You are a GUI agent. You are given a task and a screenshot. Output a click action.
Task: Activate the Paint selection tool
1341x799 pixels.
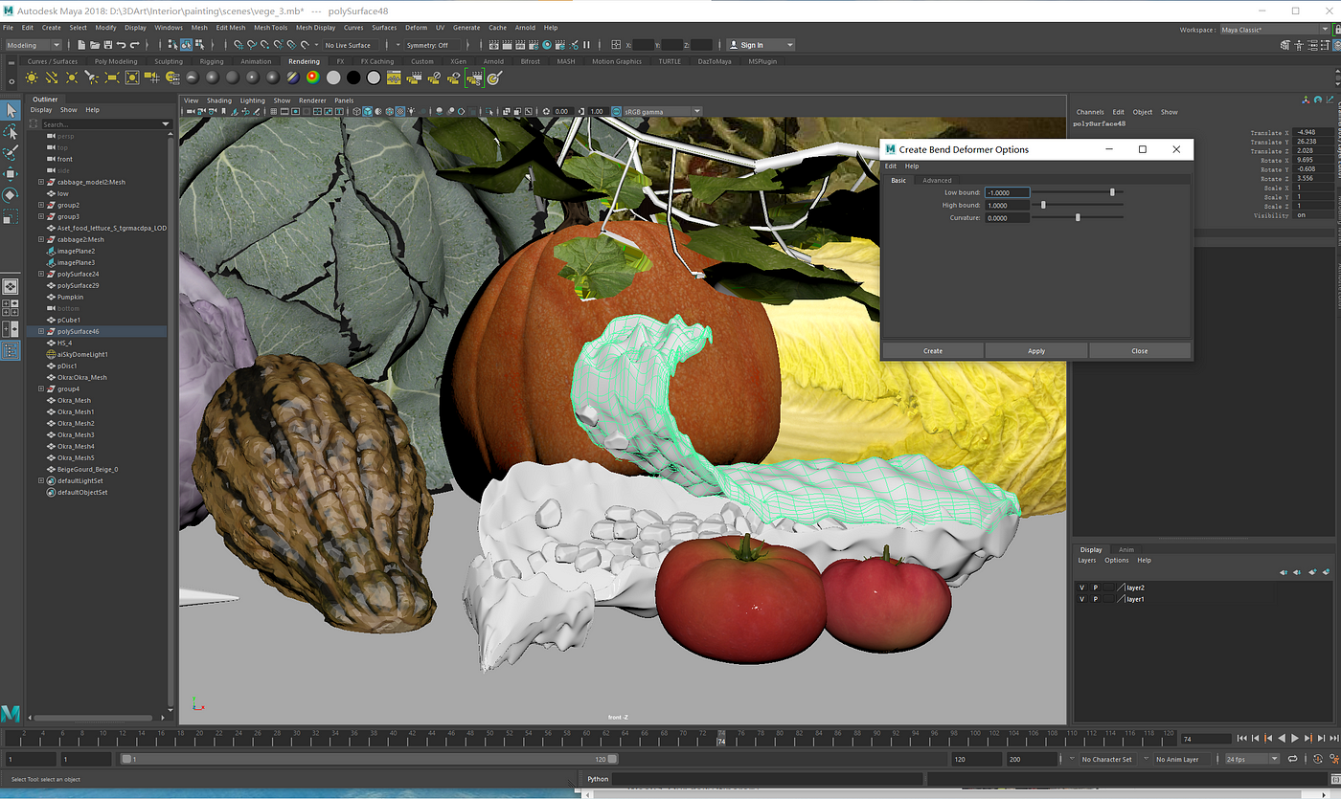pos(11,152)
